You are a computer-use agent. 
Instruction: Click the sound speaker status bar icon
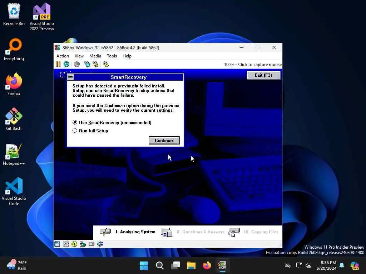[x=100, y=244]
